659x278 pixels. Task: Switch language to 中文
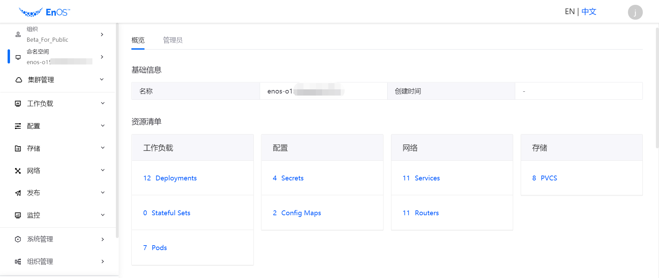(589, 12)
